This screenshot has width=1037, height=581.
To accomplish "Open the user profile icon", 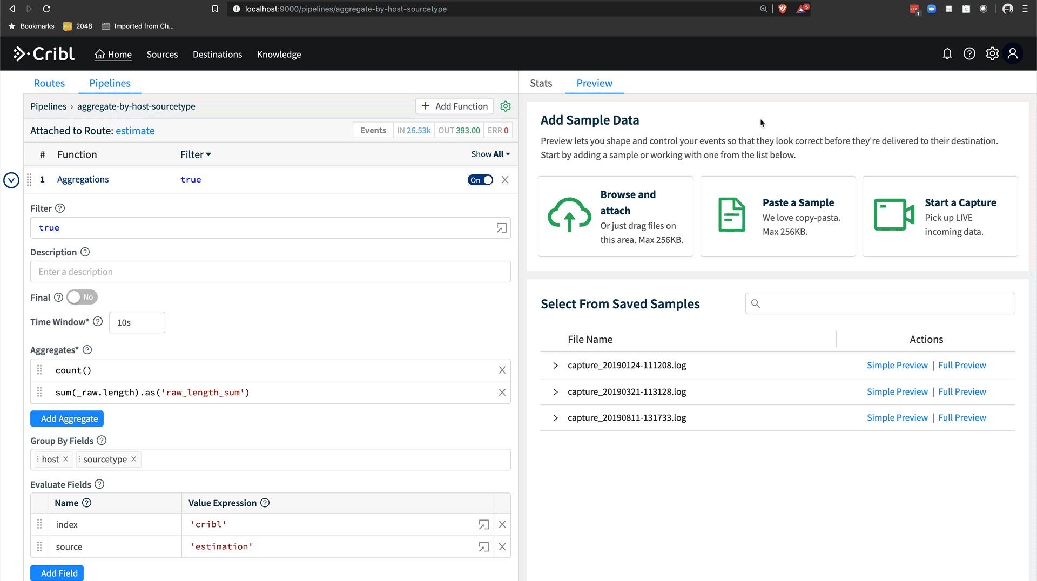I will (x=1013, y=53).
